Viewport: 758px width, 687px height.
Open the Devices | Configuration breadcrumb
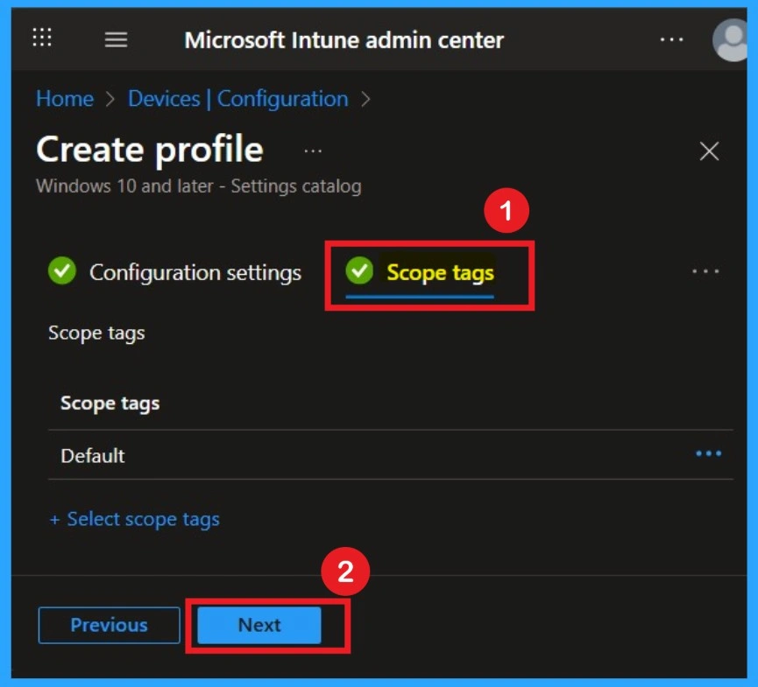coord(237,99)
